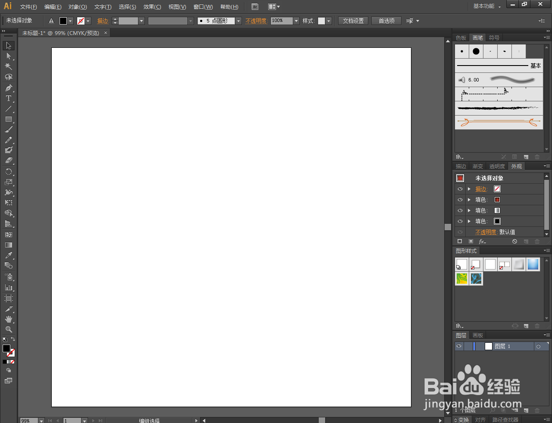Select the Rotate tool
Viewport: 552px width, 423px height.
[x=9, y=172]
